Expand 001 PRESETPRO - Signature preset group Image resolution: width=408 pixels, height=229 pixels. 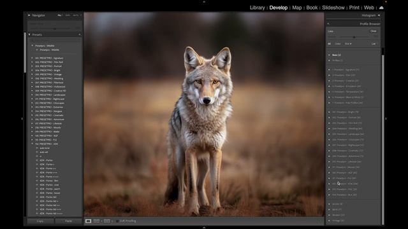click(x=33, y=58)
